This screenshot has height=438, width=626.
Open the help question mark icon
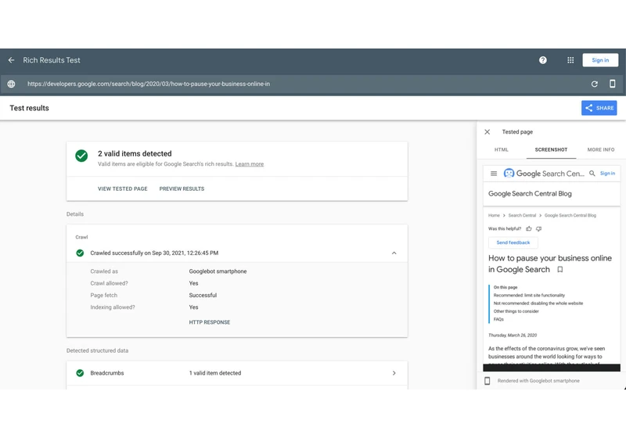[x=542, y=60]
